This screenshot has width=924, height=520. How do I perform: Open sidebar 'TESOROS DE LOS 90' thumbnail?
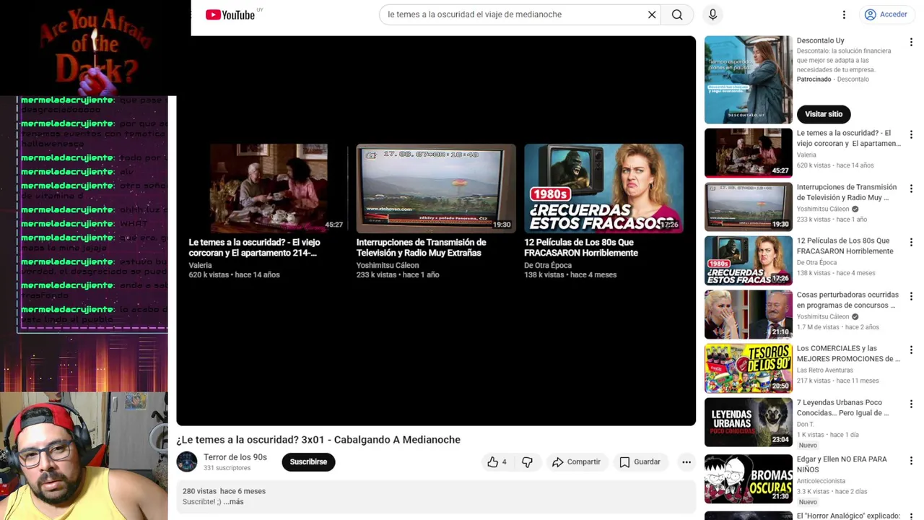[748, 368]
